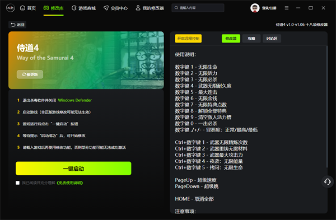Select the 修改器 trainer tab
The height and width of the screenshot is (220, 336).
click(231, 39)
